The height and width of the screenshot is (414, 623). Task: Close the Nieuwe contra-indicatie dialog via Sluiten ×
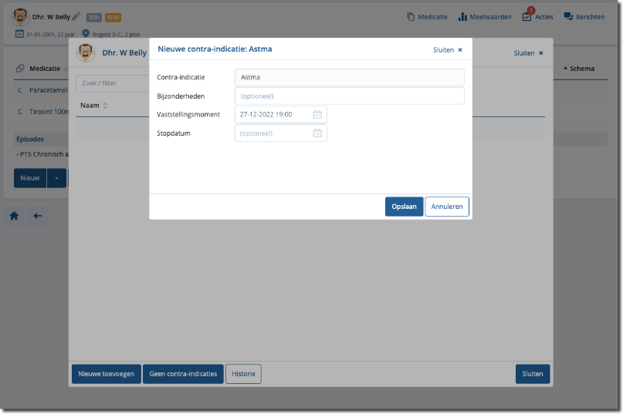448,49
